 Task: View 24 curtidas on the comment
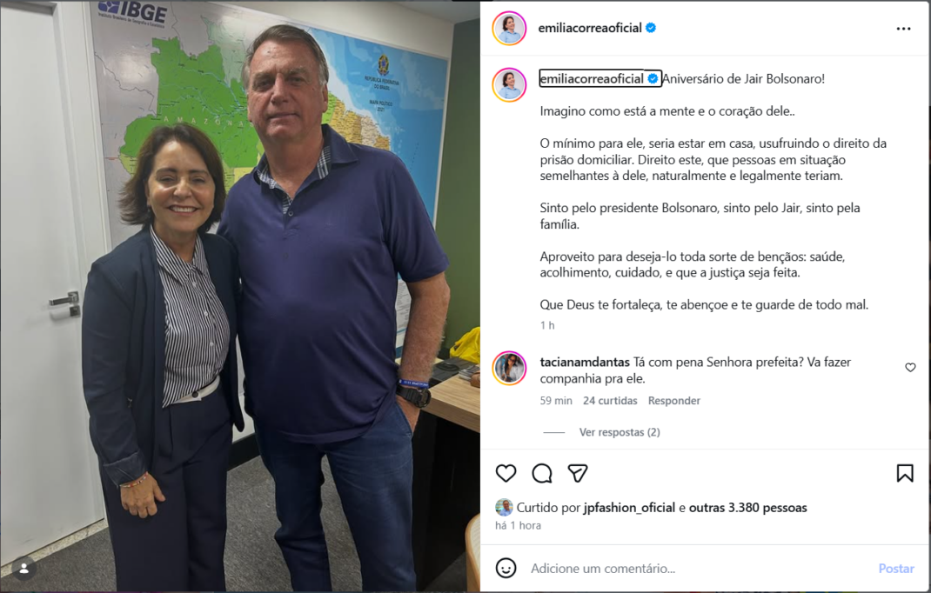click(x=610, y=401)
